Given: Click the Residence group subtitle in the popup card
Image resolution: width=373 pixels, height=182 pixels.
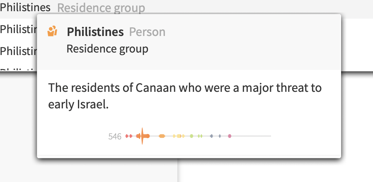Looking at the screenshot, I should click(107, 49).
